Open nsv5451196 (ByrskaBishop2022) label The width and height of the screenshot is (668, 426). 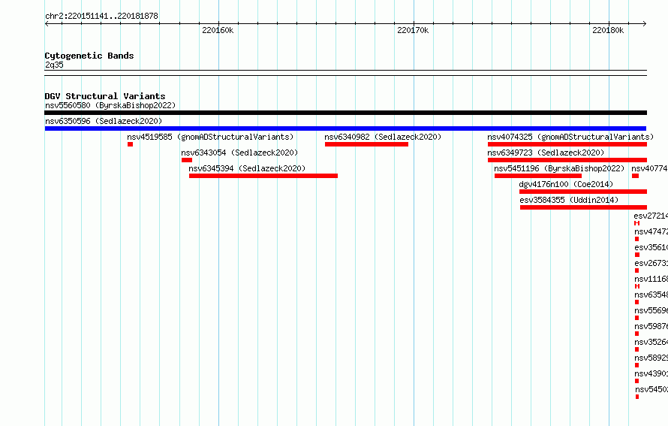pos(559,168)
